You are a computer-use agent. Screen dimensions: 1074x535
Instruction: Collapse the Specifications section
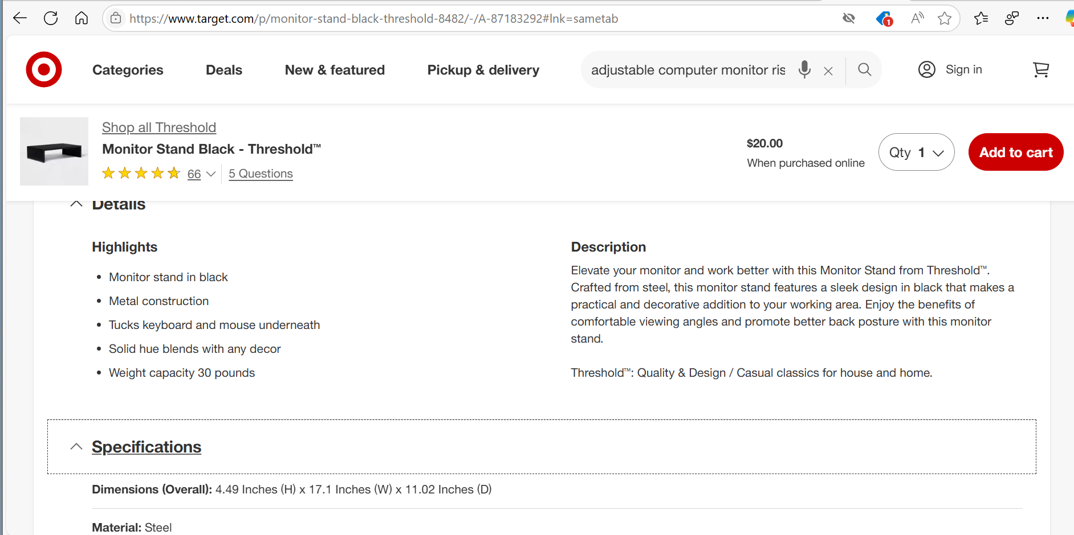(76, 447)
